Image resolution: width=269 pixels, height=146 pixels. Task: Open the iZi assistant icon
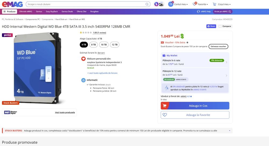click(x=159, y=4)
